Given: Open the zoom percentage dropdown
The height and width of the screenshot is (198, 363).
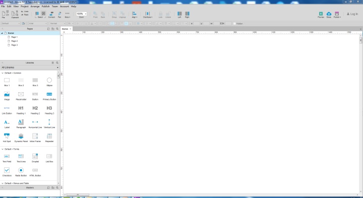Looking at the screenshot, I should click(82, 14).
